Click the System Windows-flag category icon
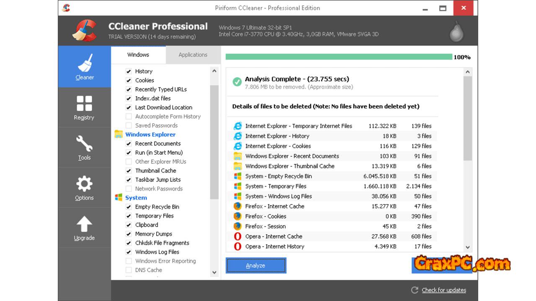536x301 pixels. pyautogui.click(x=119, y=197)
